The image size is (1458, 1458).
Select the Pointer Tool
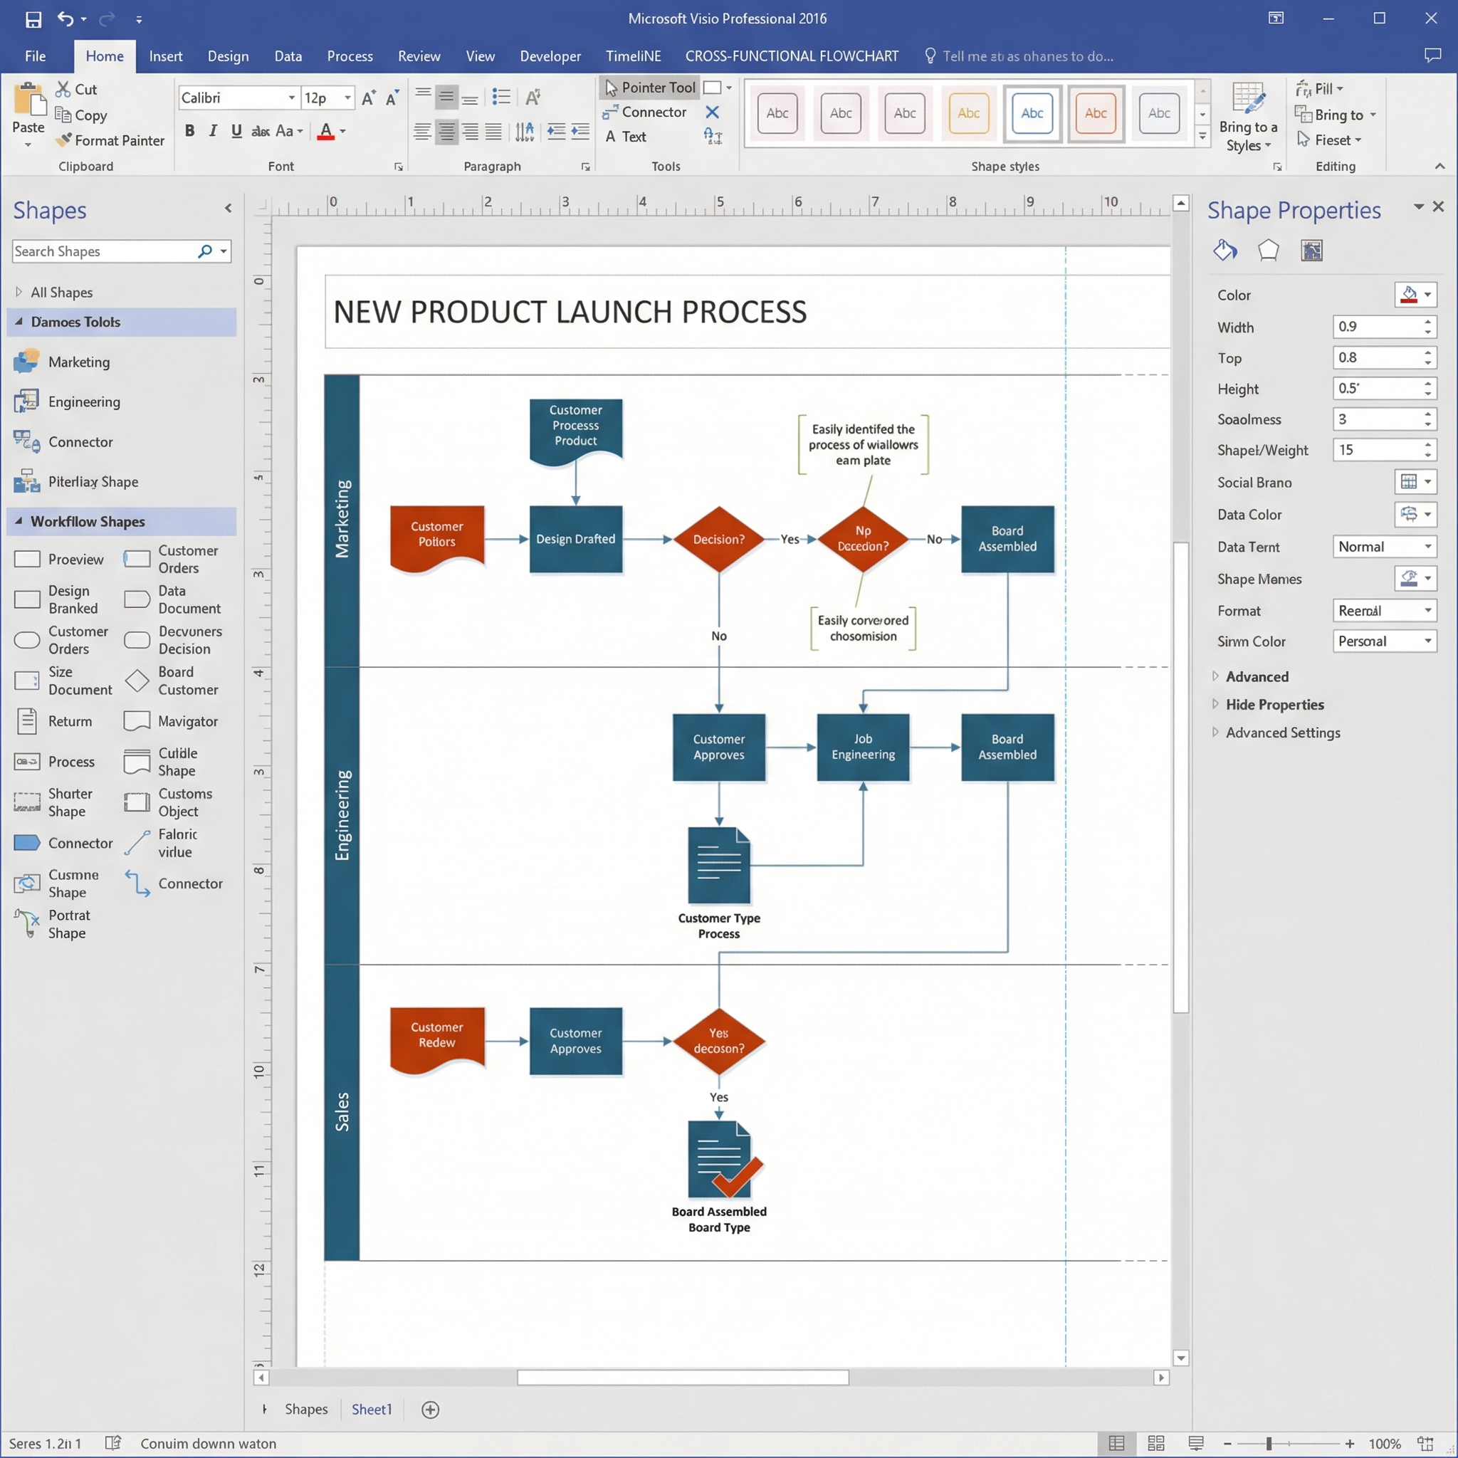pyautogui.click(x=650, y=88)
